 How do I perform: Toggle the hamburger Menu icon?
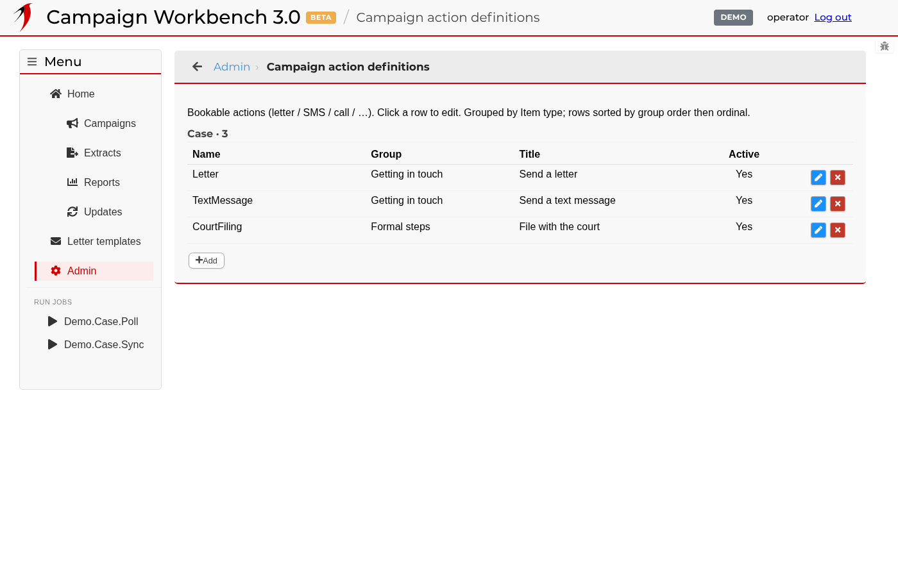[x=32, y=62]
